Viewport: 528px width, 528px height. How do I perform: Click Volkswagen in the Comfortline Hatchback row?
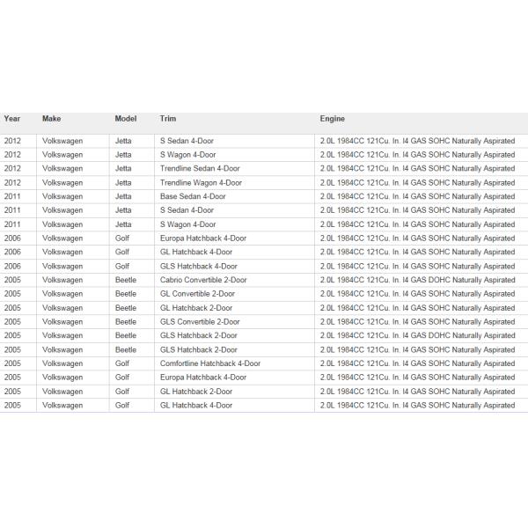62,363
